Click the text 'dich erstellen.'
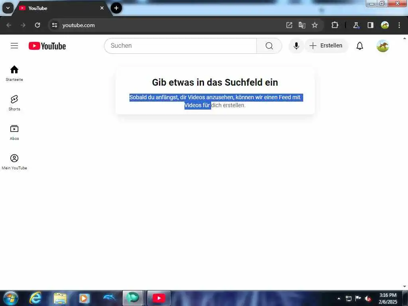Screen dimensions: 408x306 point(228,105)
